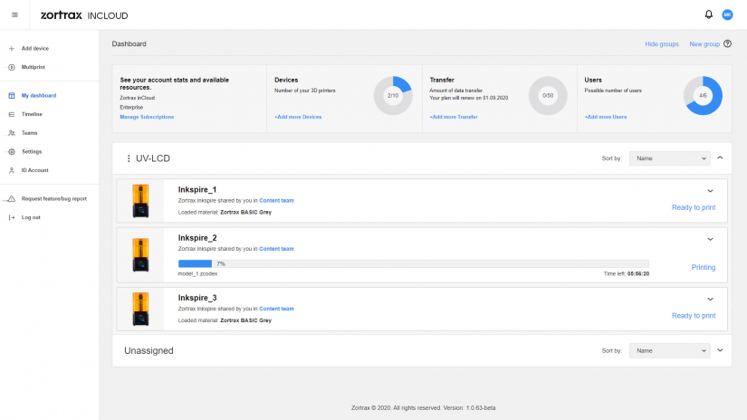This screenshot has height=420, width=747.
Task: Click the Inkspire_2 printer thumbnail
Action: [x=140, y=254]
